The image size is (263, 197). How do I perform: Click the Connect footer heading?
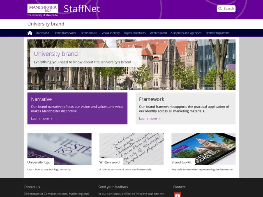(x=179, y=187)
